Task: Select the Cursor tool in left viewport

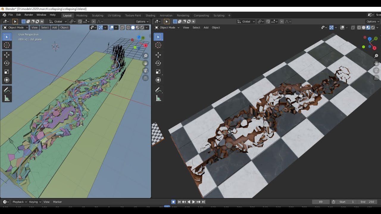Action: point(7,45)
